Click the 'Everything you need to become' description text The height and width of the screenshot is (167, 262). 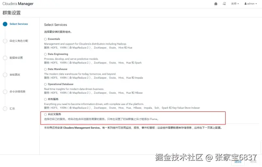(94, 104)
